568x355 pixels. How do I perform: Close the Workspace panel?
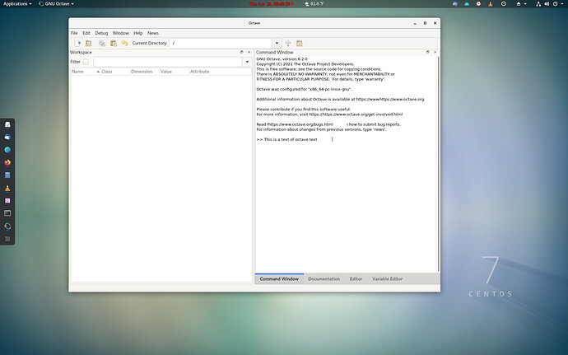tap(249, 52)
